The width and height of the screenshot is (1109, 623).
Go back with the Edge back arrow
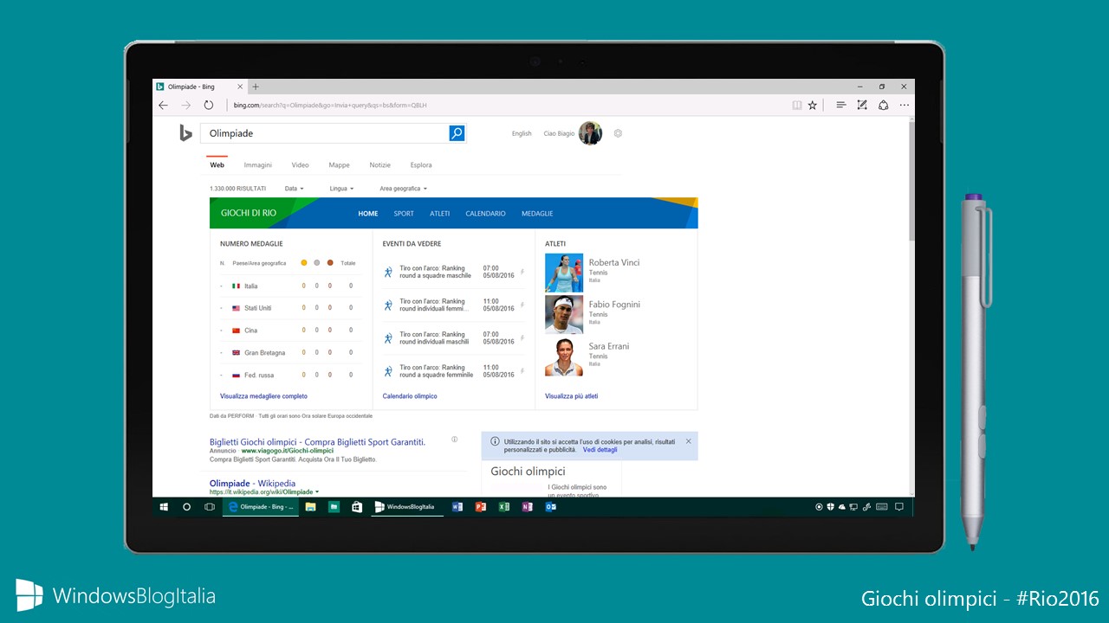[163, 105]
